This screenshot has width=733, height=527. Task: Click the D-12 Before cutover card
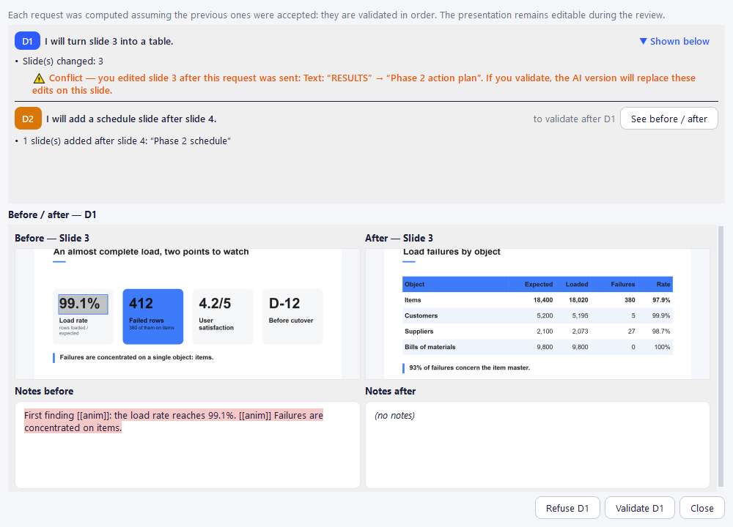point(292,316)
